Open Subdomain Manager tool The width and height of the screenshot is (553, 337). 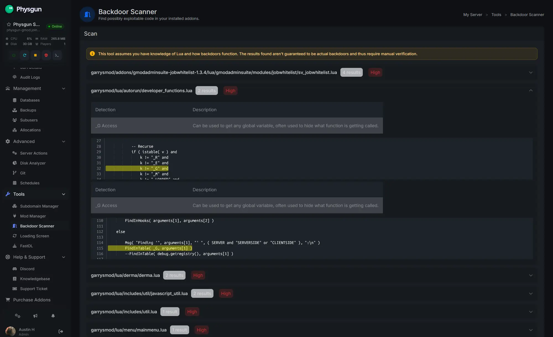pyautogui.click(x=39, y=206)
